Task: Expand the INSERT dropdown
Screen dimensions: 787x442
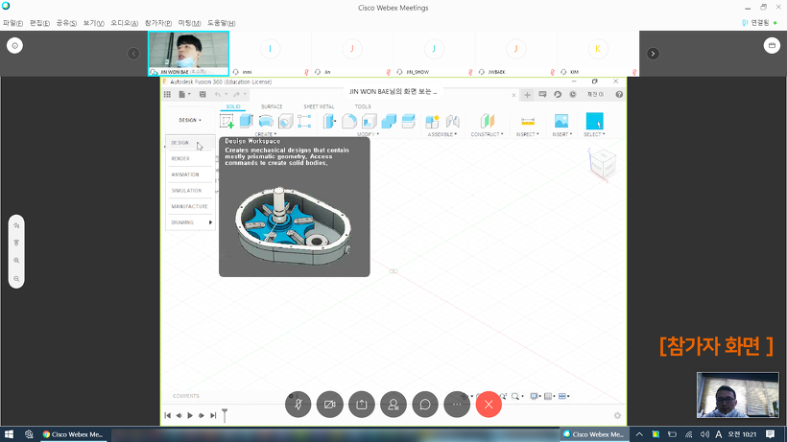Action: pos(562,134)
